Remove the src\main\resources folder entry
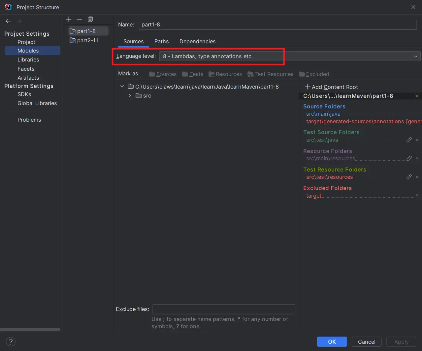422x351 pixels. 417,158
